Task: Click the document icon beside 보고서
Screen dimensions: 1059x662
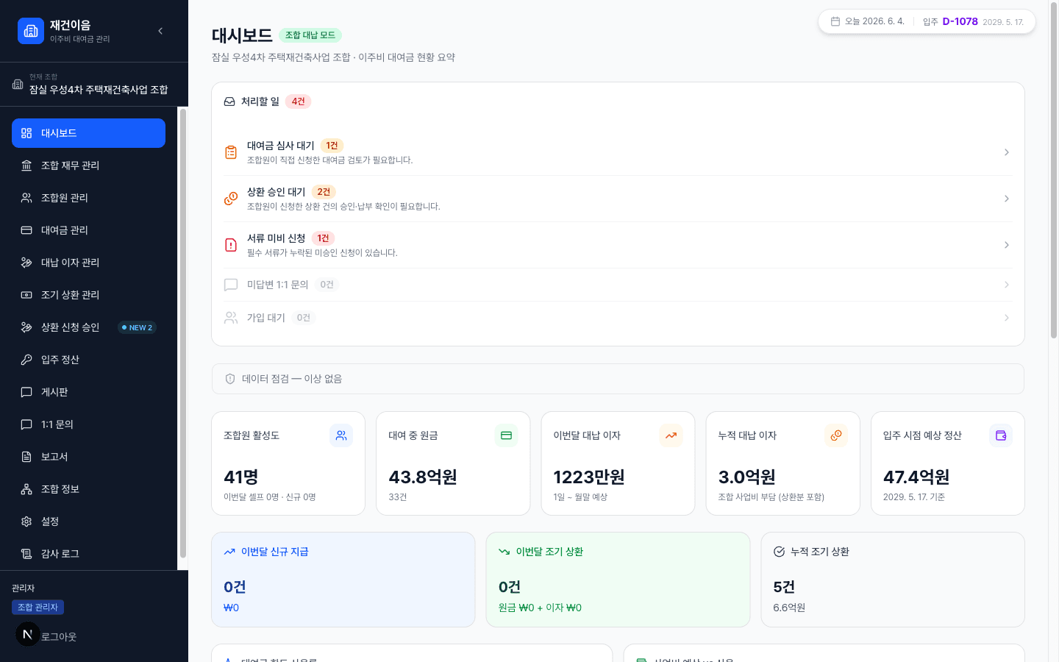Action: point(26,457)
